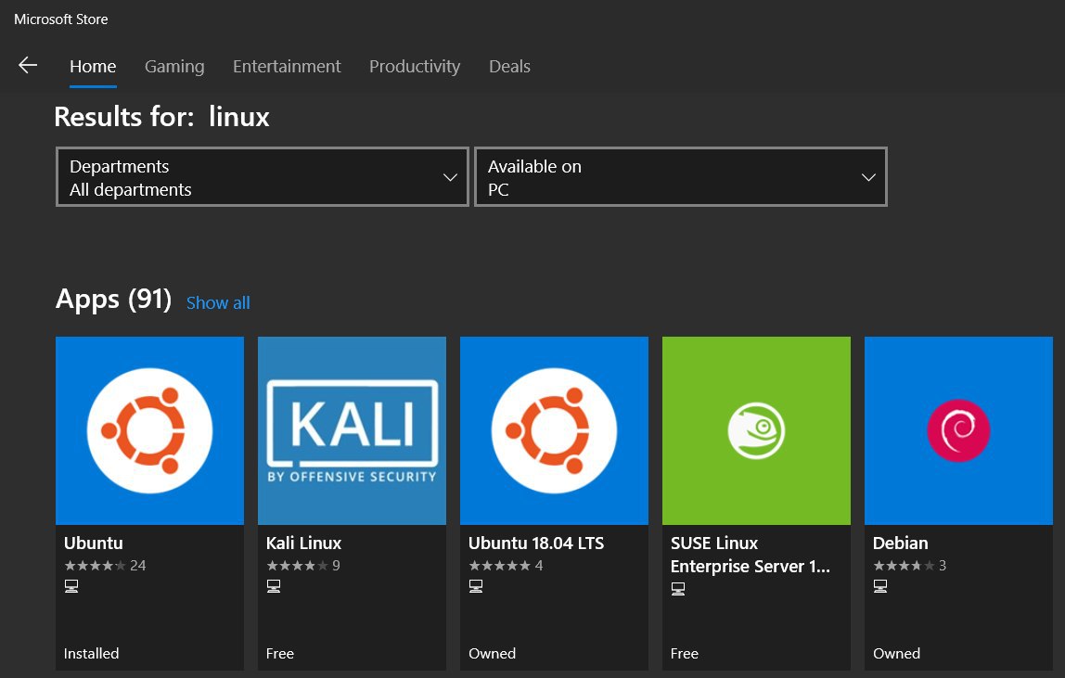Click Owned label on Ubuntu 18.04 LTS card
The width and height of the screenshot is (1065, 678).
pyautogui.click(x=493, y=654)
